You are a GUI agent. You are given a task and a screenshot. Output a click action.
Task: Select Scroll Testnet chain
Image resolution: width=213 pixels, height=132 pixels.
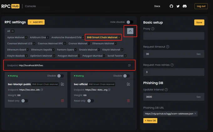117,56
